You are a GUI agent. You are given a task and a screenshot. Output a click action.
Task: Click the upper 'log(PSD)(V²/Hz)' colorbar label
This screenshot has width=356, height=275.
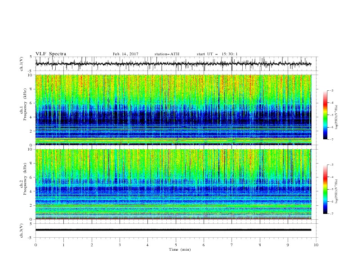click(336, 117)
